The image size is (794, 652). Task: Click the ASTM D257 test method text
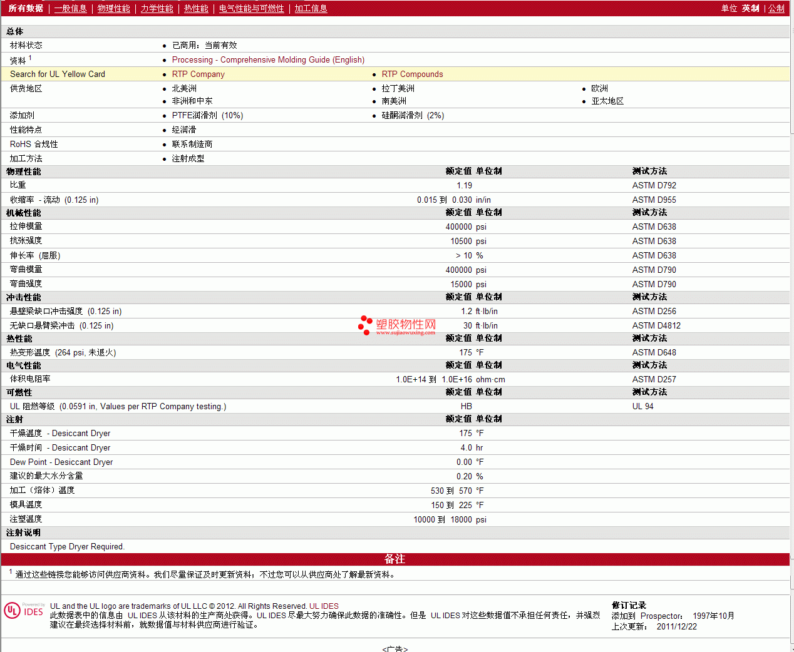click(x=654, y=379)
